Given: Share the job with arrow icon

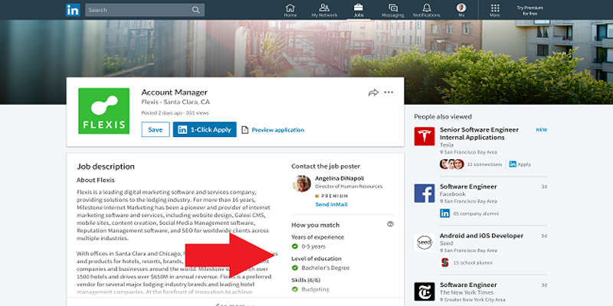Looking at the screenshot, I should 373,93.
